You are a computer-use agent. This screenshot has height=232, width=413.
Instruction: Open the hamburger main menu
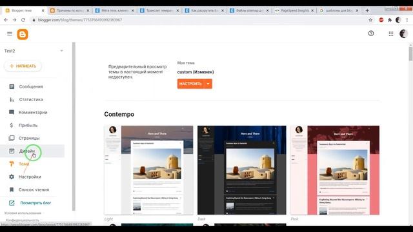coord(10,34)
